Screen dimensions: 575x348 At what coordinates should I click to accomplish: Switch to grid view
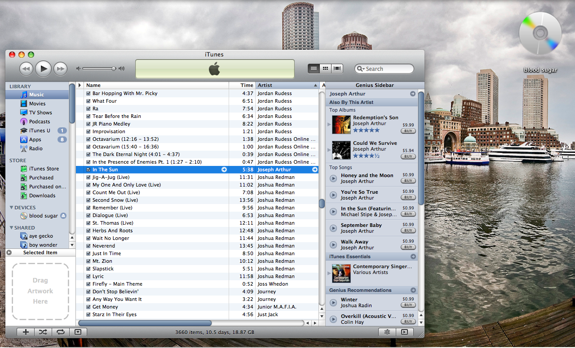pos(326,68)
